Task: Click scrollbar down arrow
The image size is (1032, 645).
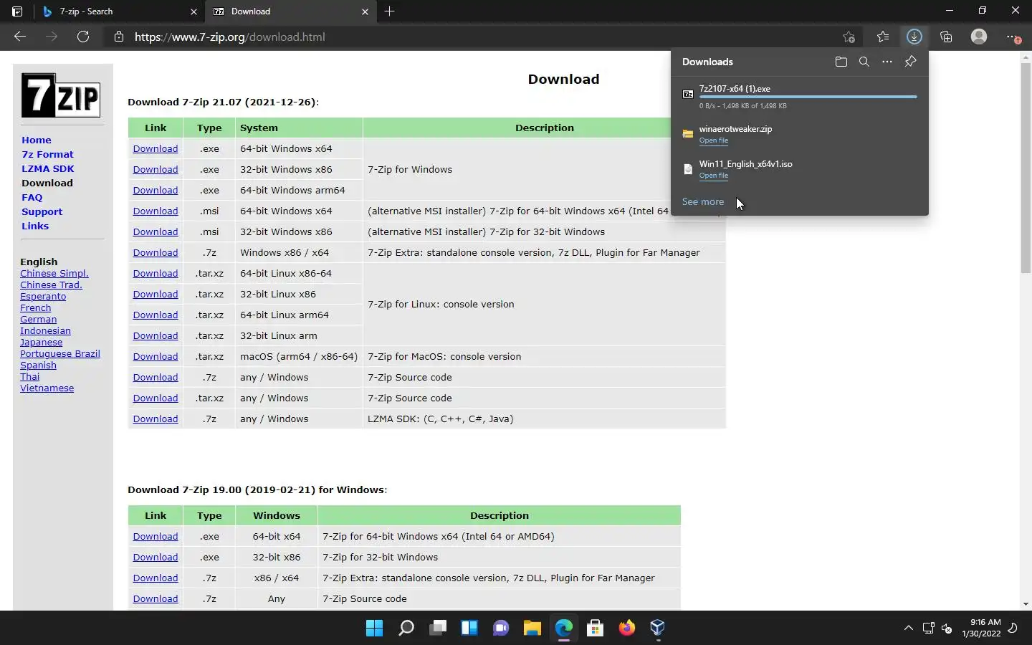Action: 1026,604
